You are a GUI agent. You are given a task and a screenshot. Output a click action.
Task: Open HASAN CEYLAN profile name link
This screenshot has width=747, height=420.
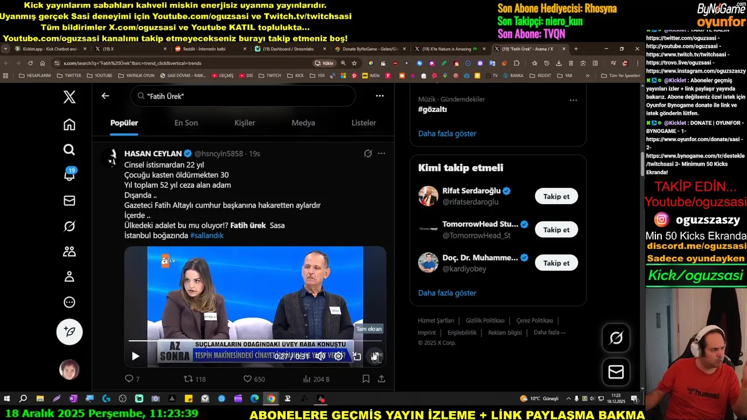click(x=153, y=153)
